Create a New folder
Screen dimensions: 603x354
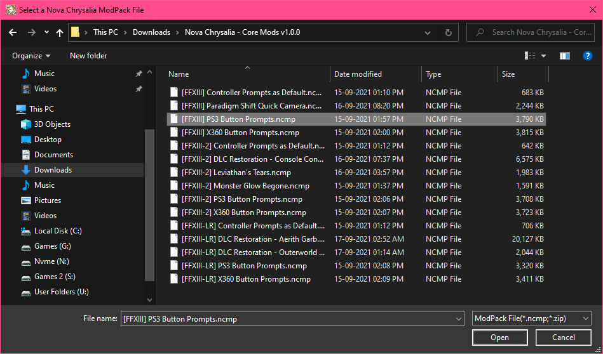(x=88, y=56)
